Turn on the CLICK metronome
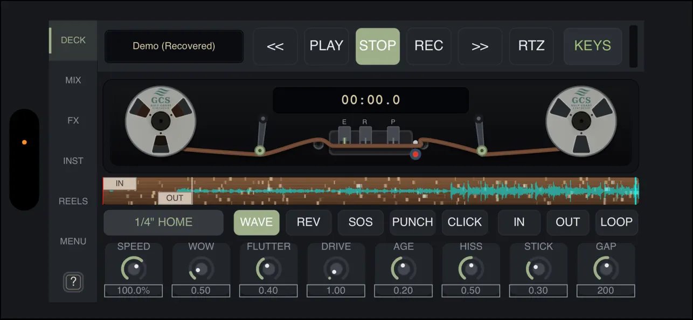 [465, 222]
